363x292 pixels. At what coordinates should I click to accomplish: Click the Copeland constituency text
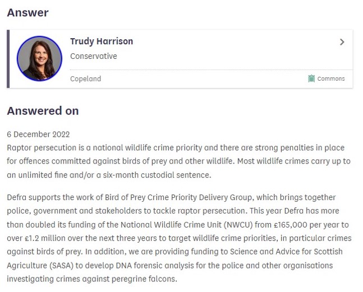pyautogui.click(x=85, y=78)
